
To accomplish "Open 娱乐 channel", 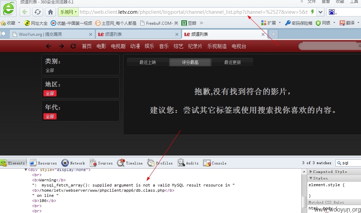I will coord(149,46).
